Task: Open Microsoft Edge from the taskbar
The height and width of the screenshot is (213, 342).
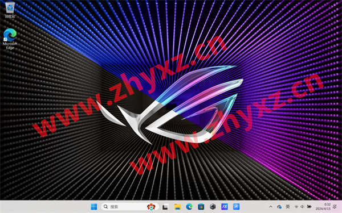Action: (x=189, y=207)
